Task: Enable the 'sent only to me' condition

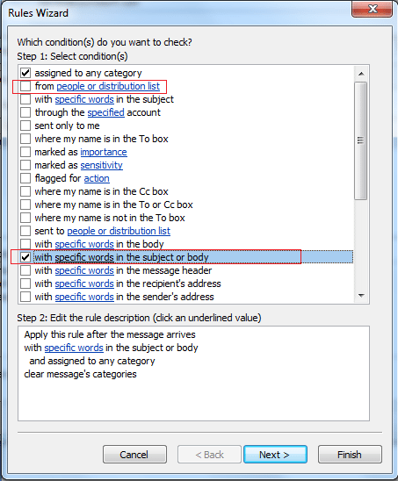Action: click(25, 126)
